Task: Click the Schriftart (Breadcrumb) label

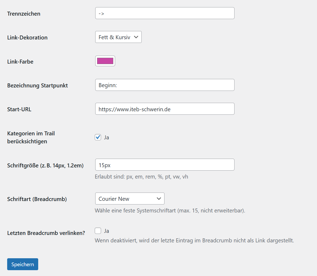Action: (x=37, y=199)
